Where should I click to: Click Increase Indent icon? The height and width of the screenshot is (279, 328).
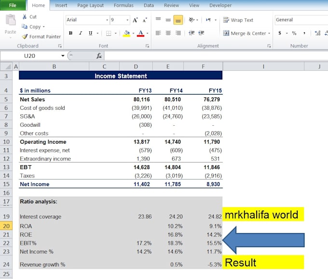point(201,33)
